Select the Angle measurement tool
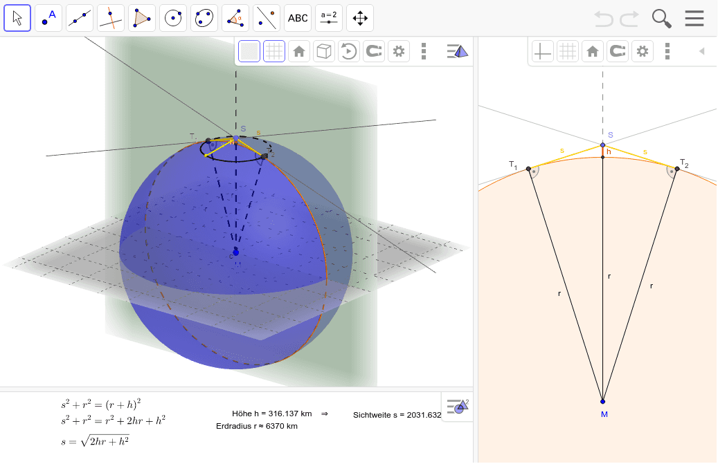 click(x=235, y=18)
